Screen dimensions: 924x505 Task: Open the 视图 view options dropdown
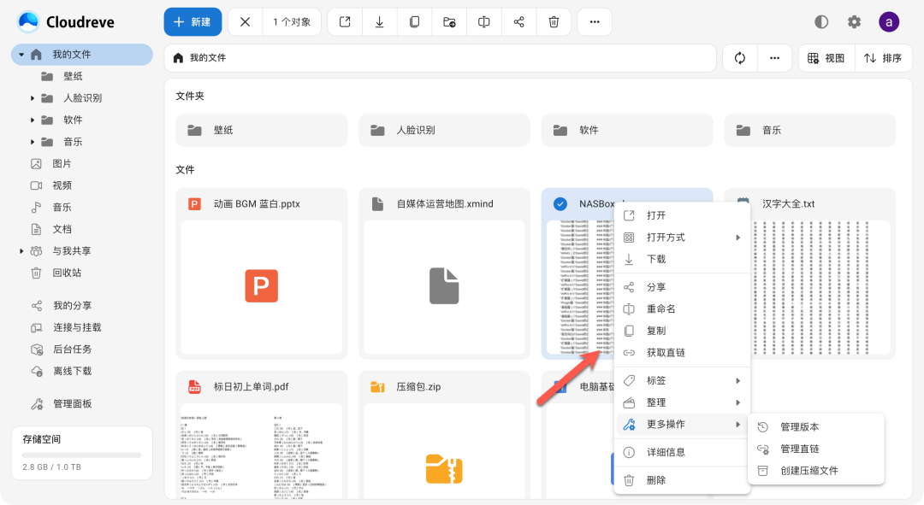coord(826,58)
